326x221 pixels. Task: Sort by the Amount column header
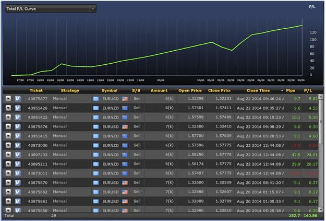pos(159,90)
